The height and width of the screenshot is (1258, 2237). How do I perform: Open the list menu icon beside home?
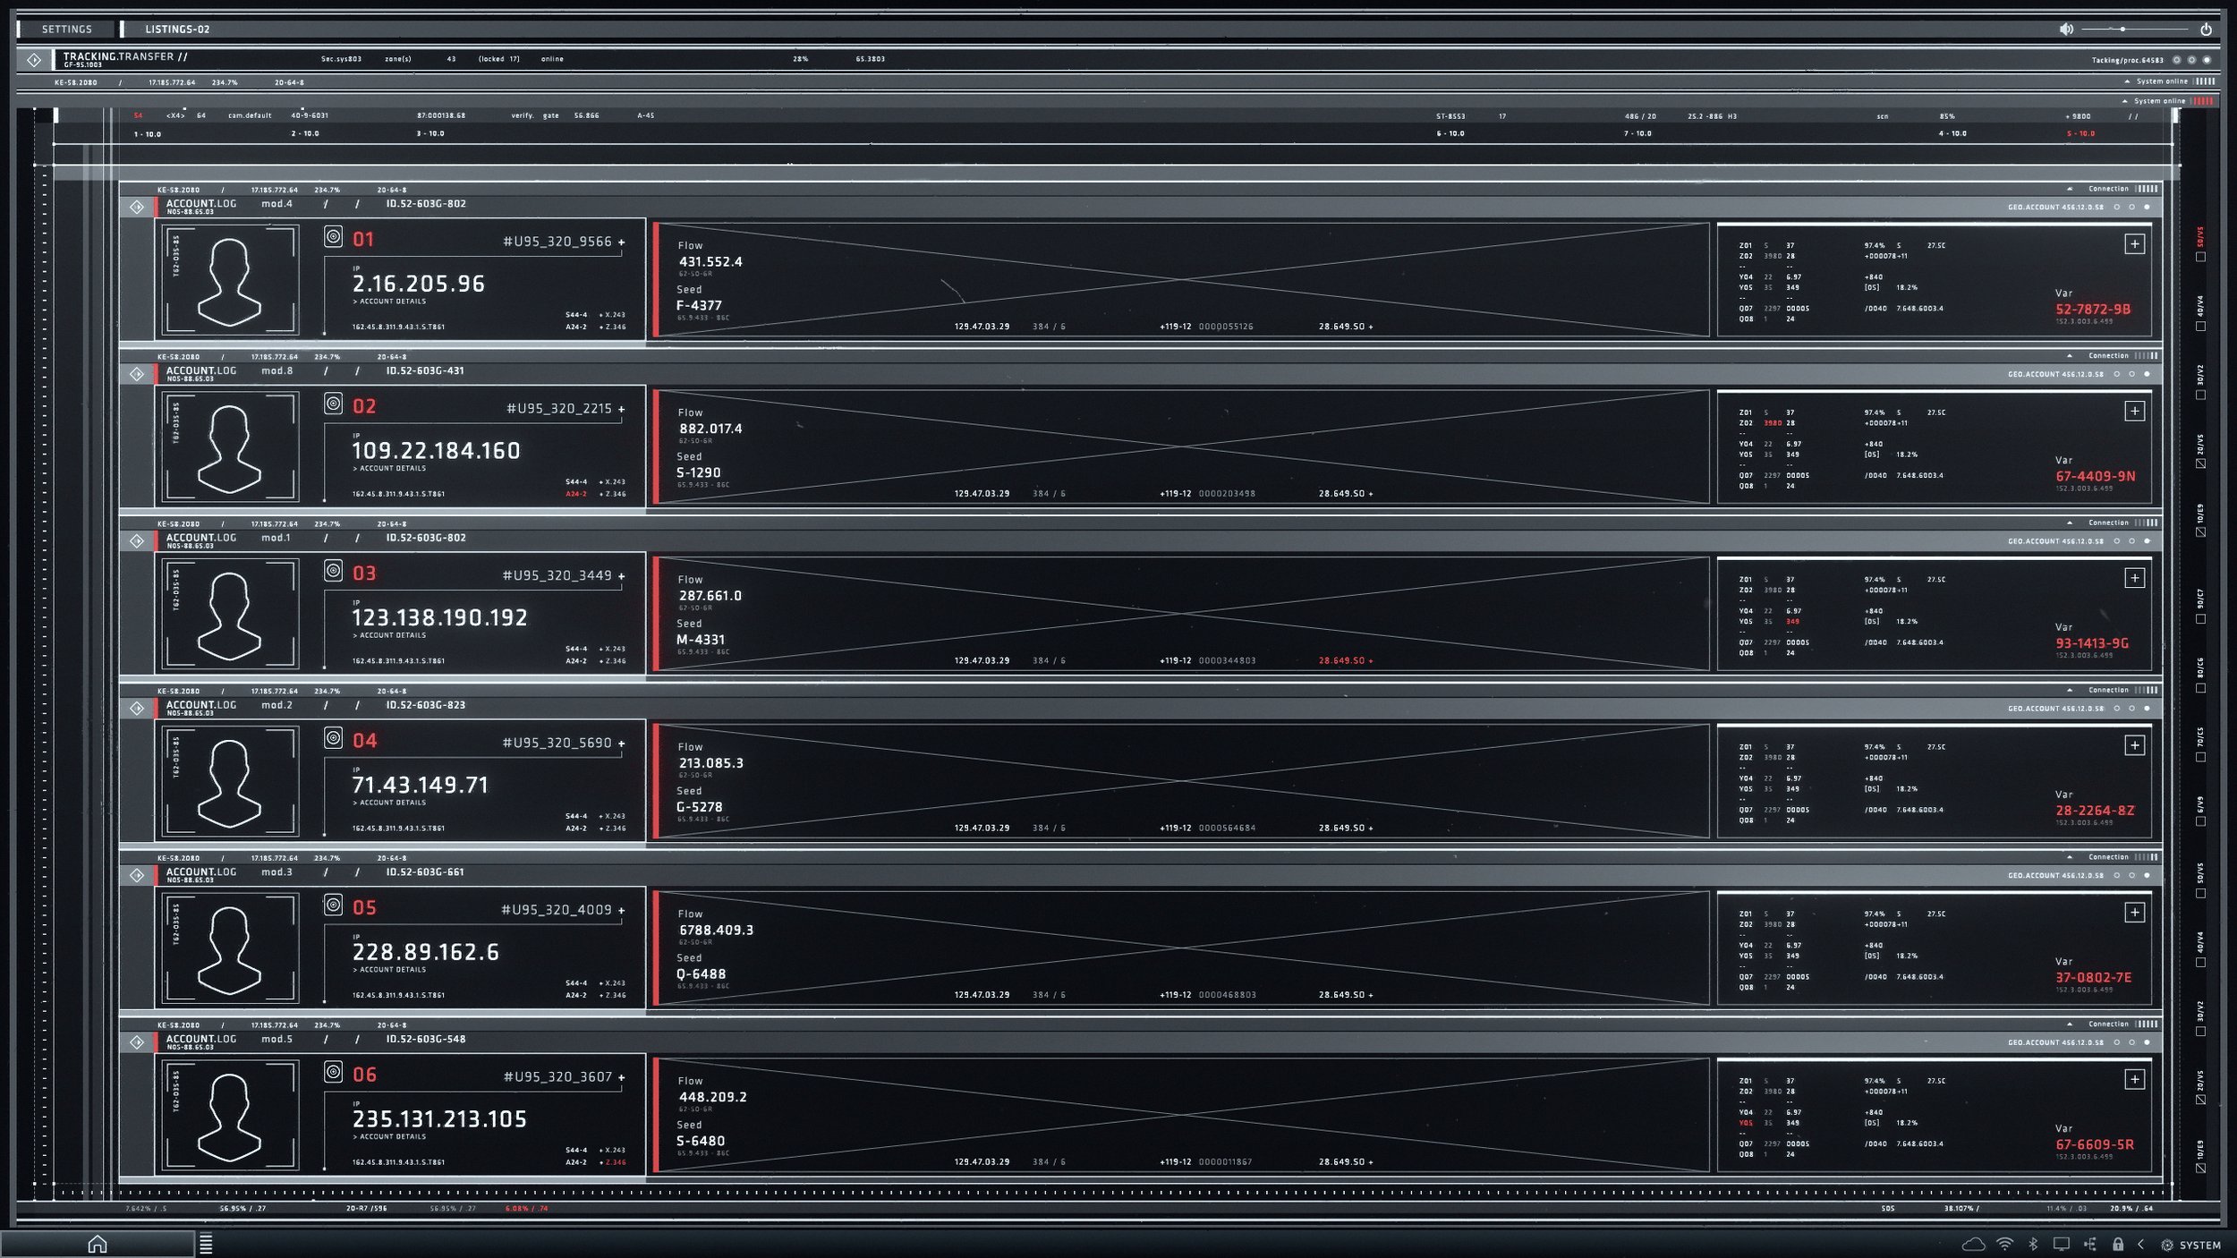coord(206,1244)
